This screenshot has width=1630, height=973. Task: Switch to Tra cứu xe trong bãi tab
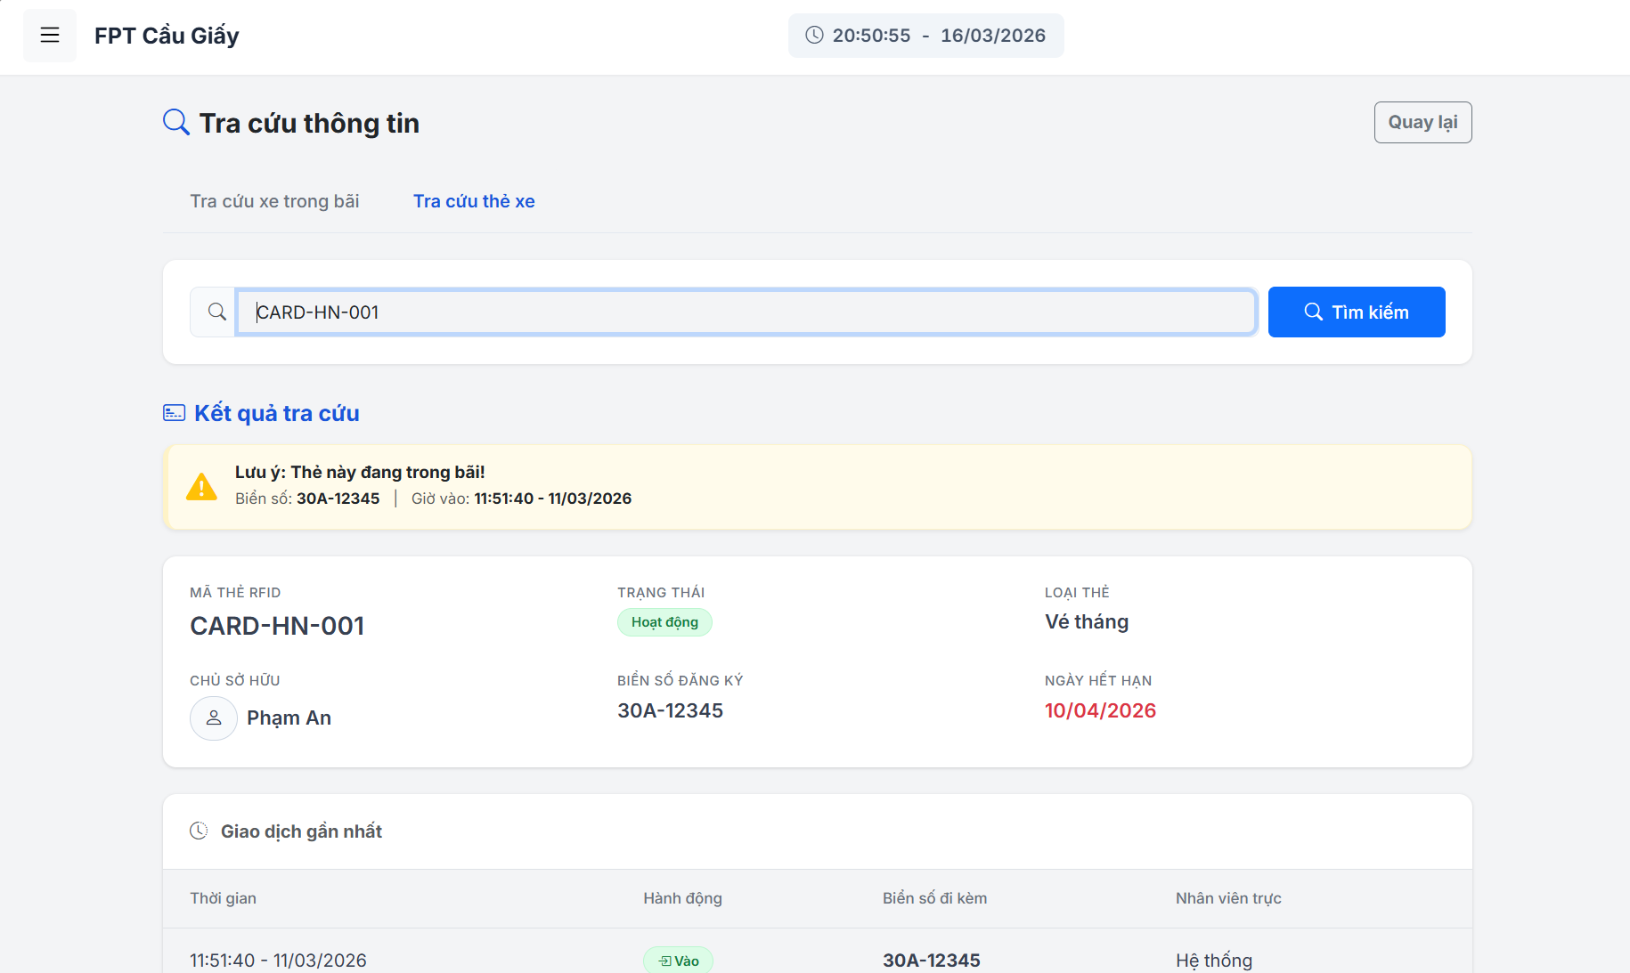(274, 201)
